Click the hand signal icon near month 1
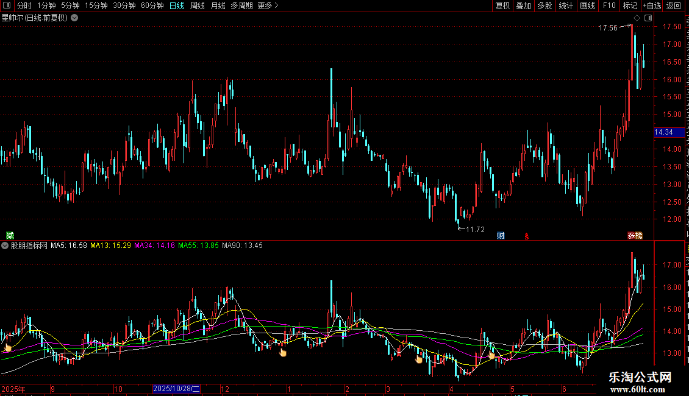The width and height of the screenshot is (689, 396). [x=282, y=352]
